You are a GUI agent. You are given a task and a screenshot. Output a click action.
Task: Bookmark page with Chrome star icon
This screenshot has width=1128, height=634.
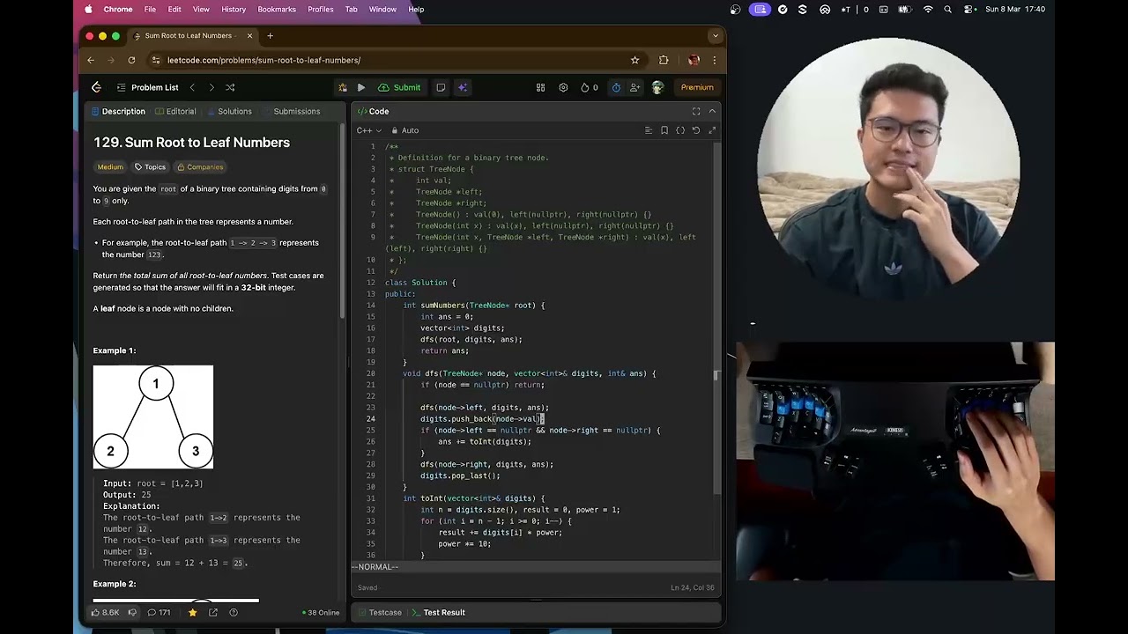(634, 60)
